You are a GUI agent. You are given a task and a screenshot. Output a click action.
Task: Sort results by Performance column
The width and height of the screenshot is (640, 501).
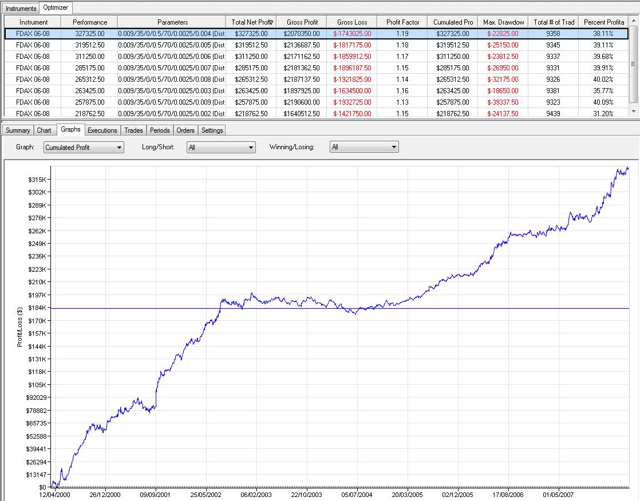pos(90,22)
